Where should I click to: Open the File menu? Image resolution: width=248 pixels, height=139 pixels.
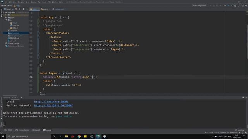click(6, 2)
